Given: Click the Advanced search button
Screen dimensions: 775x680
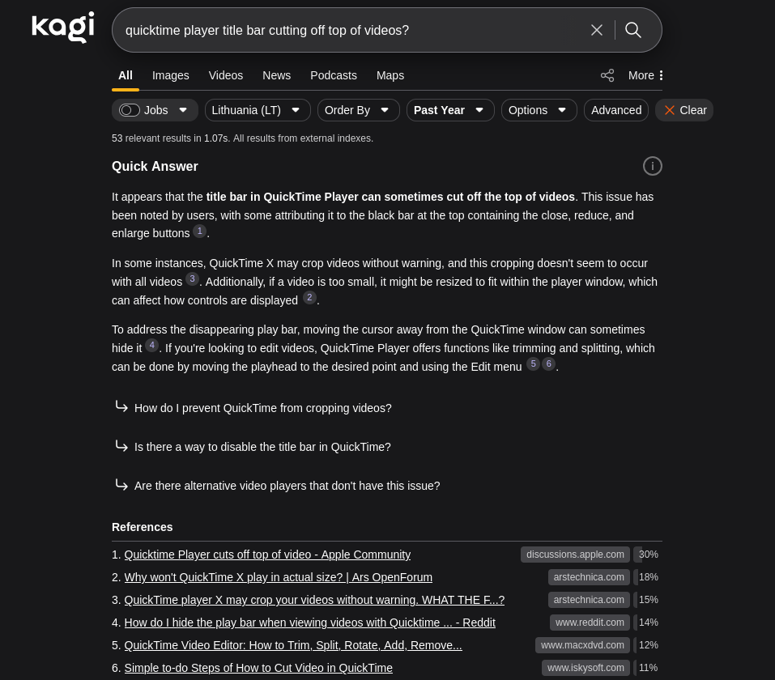Looking at the screenshot, I should [616, 110].
